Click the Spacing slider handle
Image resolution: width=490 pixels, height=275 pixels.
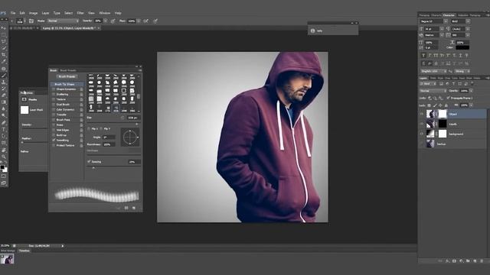coord(93,168)
